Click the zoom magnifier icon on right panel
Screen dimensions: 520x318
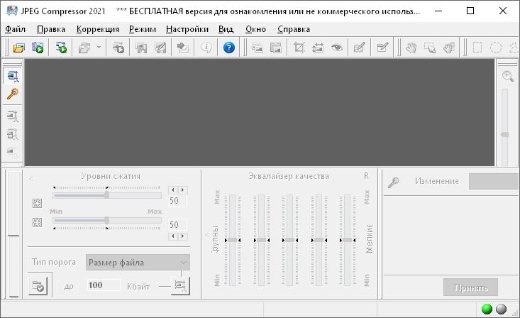tap(508, 76)
